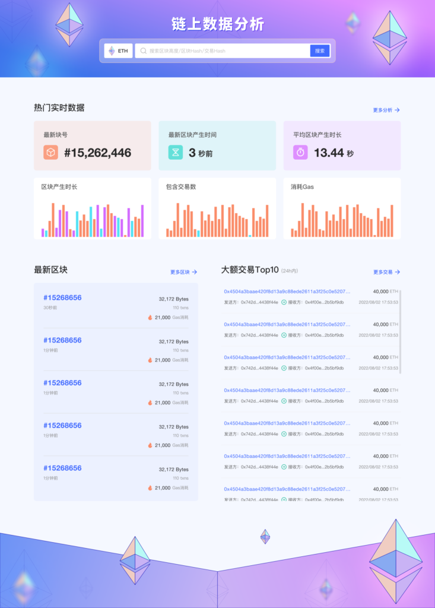435x608 pixels.
Task: Open the 更多分析 link
Action: point(386,110)
